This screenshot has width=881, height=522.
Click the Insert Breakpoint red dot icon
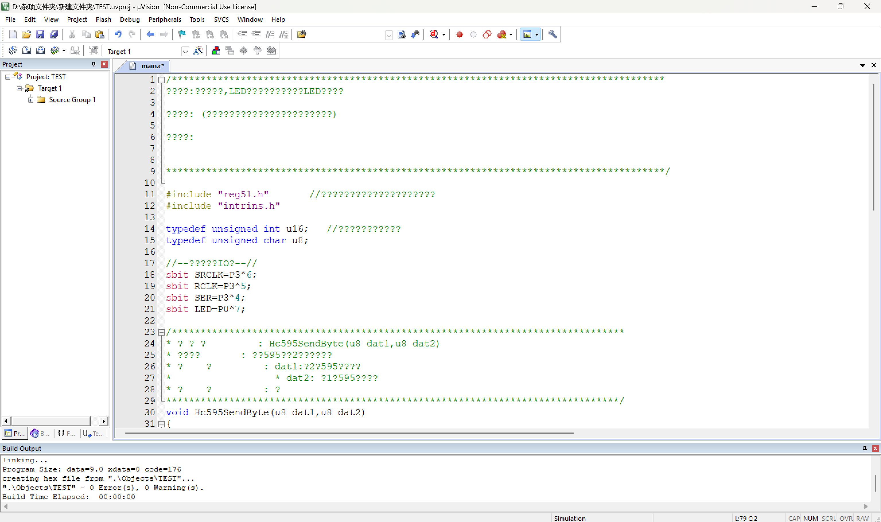459,34
